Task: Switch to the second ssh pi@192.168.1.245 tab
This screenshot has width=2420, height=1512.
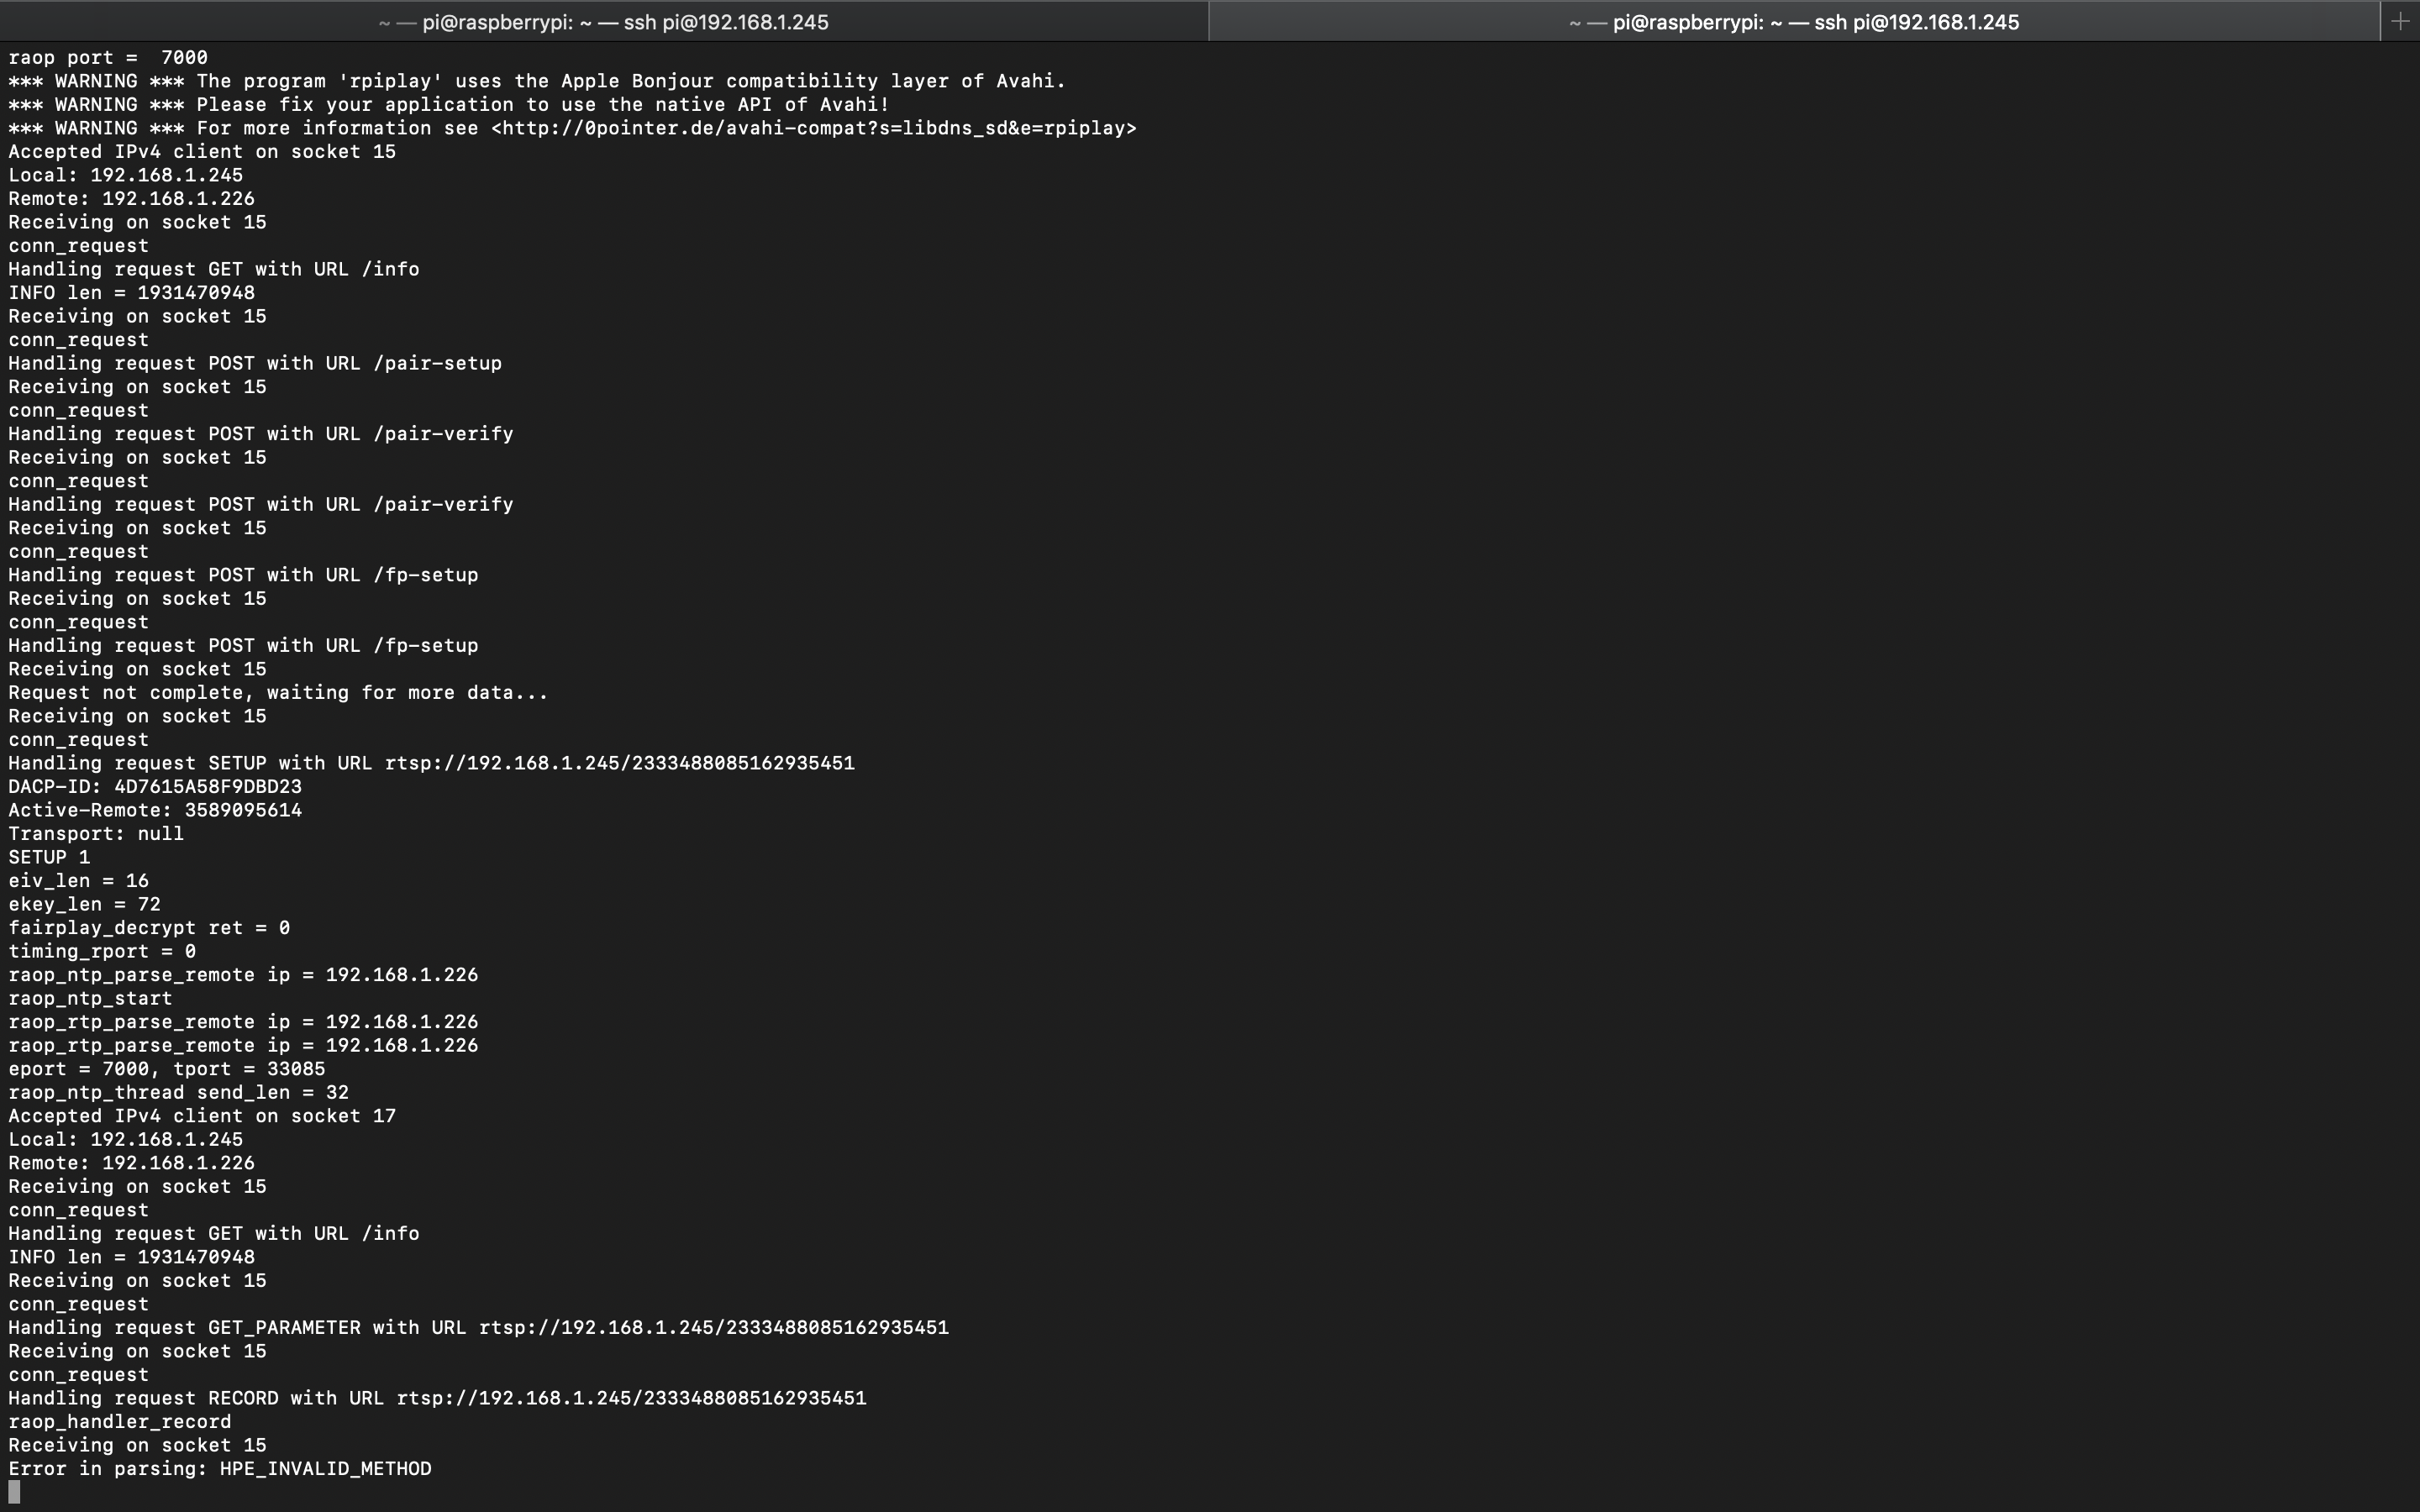Action: pyautogui.click(x=1794, y=22)
